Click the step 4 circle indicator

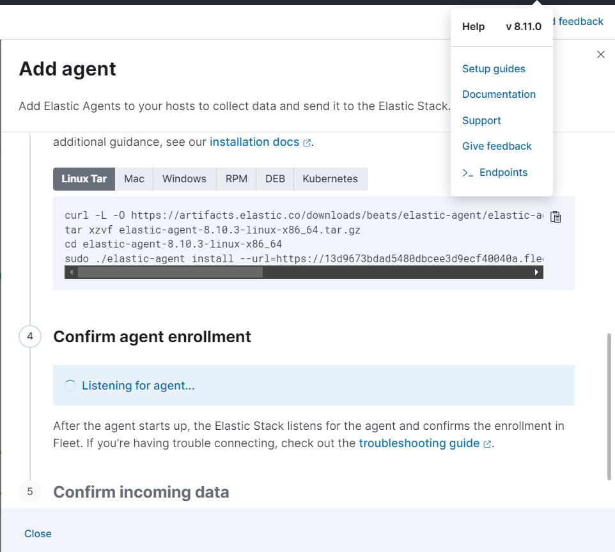(x=30, y=336)
